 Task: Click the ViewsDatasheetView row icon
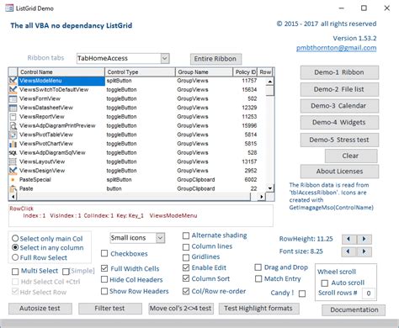click(13, 108)
